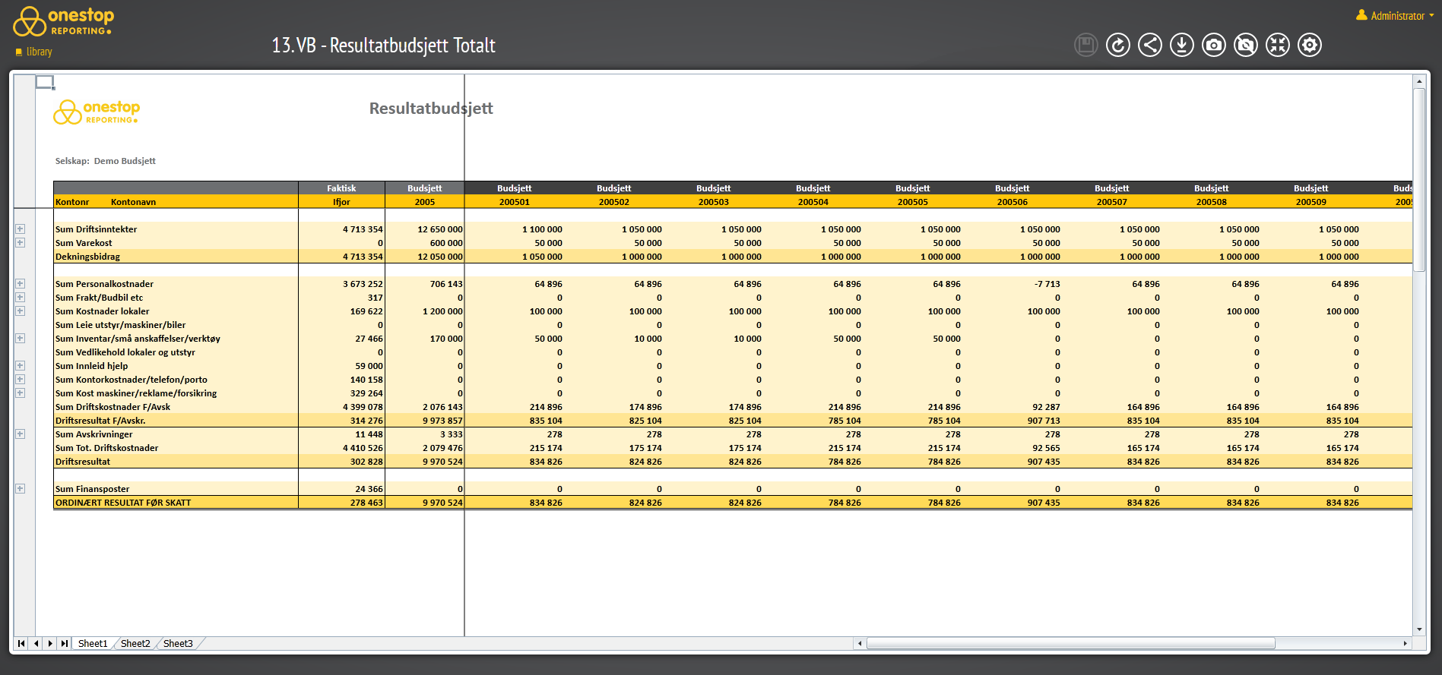Expand the Sum Avskrivninger row
The height and width of the screenshot is (675, 1442).
(x=21, y=434)
